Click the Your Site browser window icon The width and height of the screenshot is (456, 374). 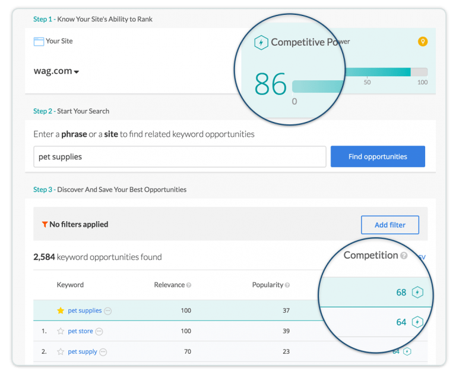pos(39,42)
